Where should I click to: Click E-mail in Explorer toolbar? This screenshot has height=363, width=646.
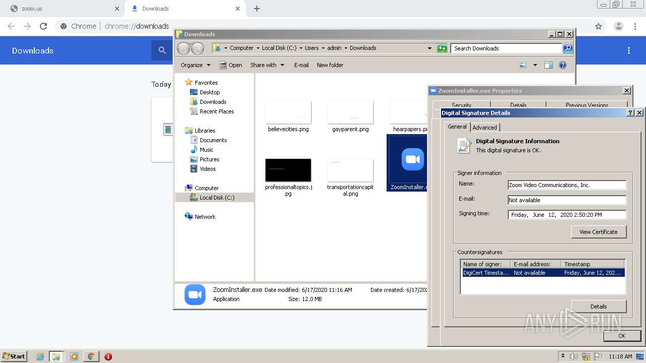[x=301, y=65]
